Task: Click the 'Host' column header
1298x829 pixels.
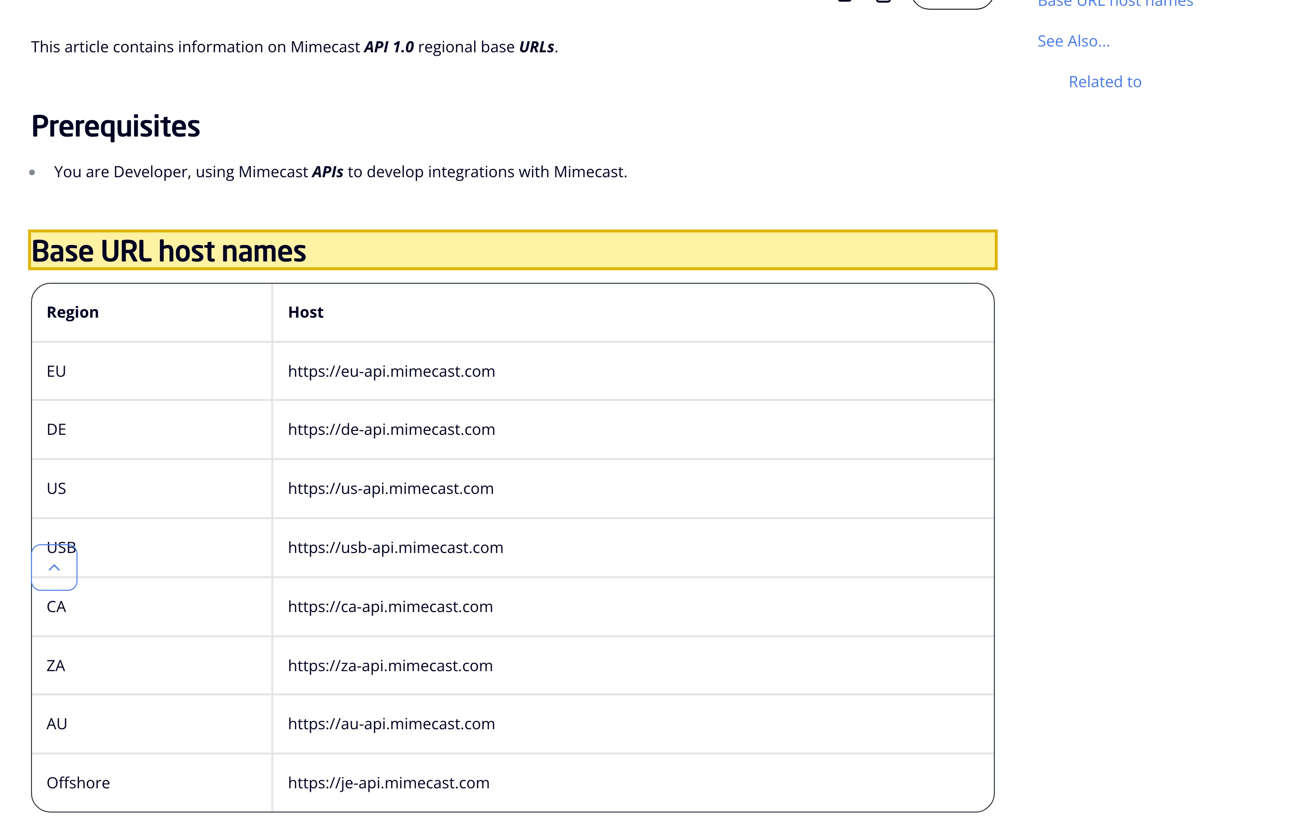Action: [x=633, y=313]
